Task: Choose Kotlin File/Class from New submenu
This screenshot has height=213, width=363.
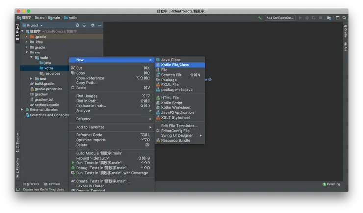Action: tap(175, 65)
